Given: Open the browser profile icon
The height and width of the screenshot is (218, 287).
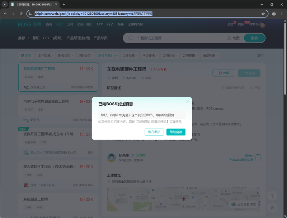Looking at the screenshot, I should (274, 14).
